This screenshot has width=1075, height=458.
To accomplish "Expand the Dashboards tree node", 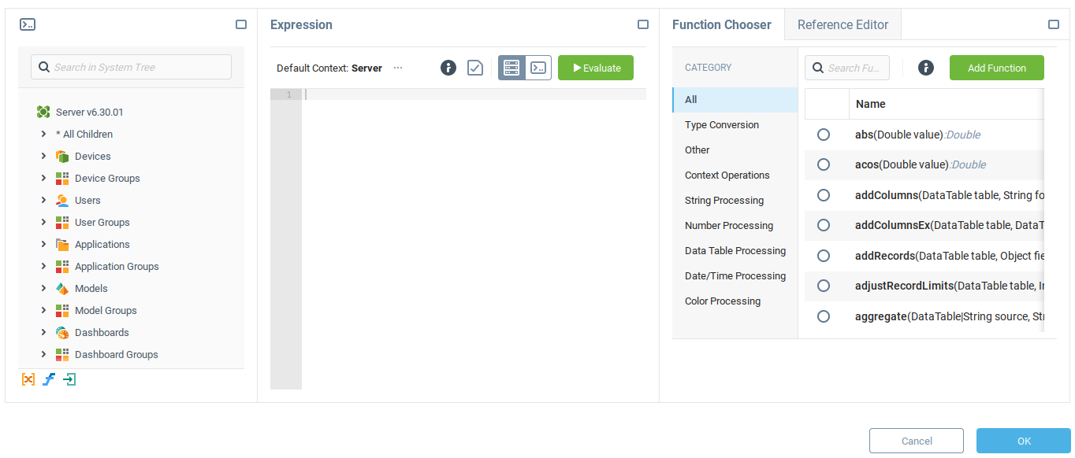I will tap(43, 332).
